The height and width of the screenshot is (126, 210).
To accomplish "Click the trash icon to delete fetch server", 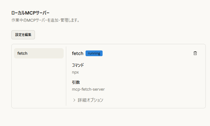I will pyautogui.click(x=195, y=53).
